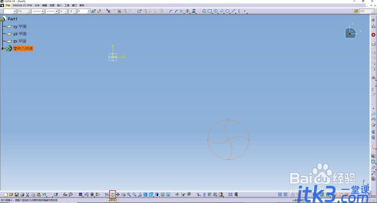
Task: Activate the What's This help icon
Action: click(56, 195)
